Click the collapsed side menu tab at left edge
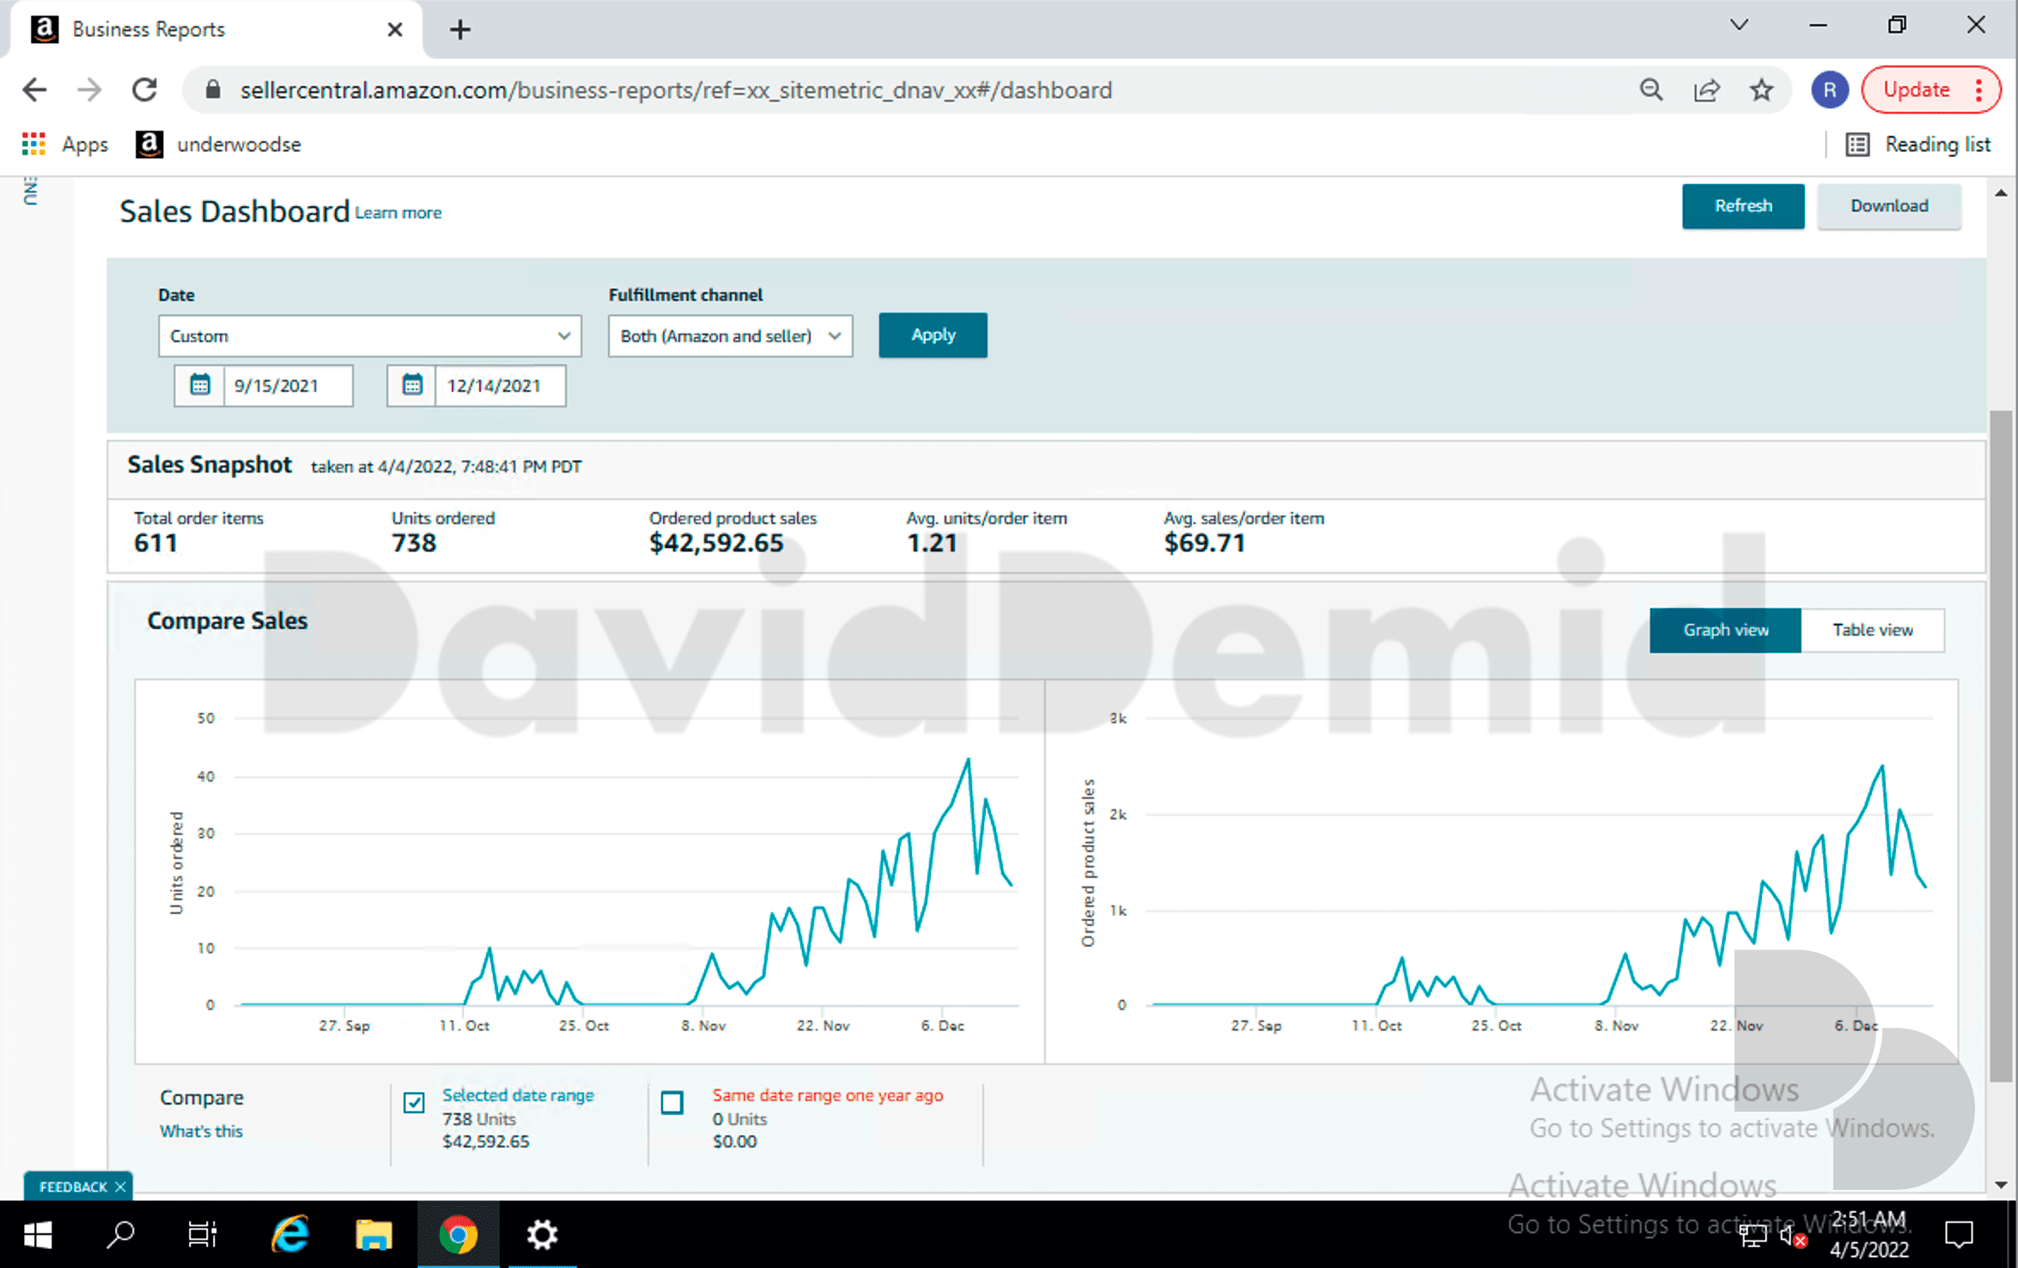The width and height of the screenshot is (2018, 1268). pos(31,191)
